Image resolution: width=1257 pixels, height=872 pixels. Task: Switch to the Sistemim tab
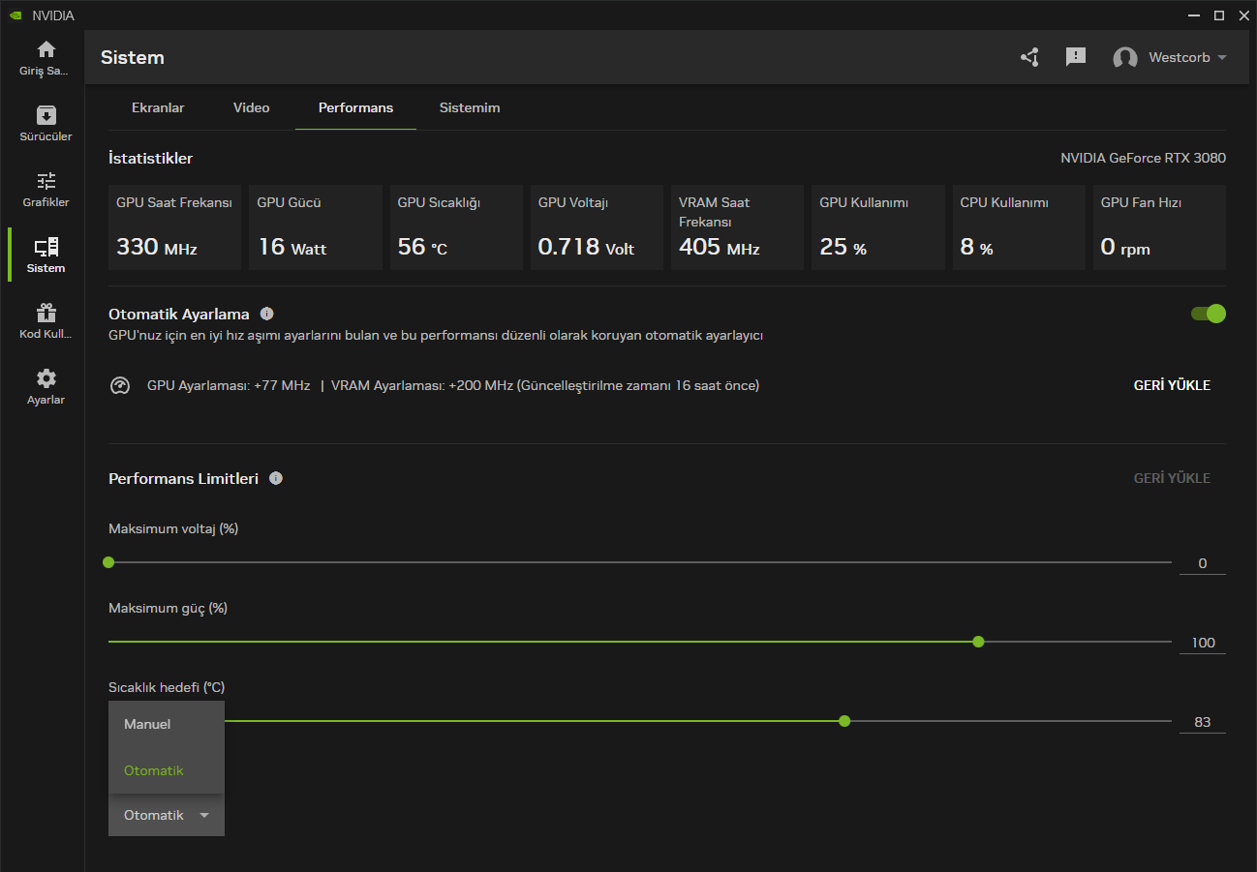point(470,107)
